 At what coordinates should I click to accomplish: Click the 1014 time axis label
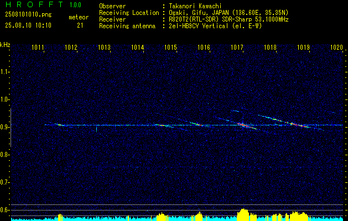[137, 47]
